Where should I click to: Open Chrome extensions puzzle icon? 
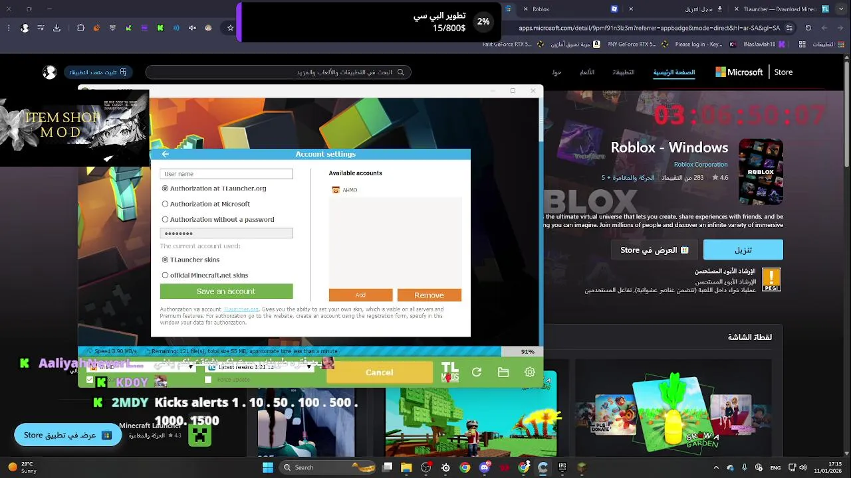click(x=81, y=28)
